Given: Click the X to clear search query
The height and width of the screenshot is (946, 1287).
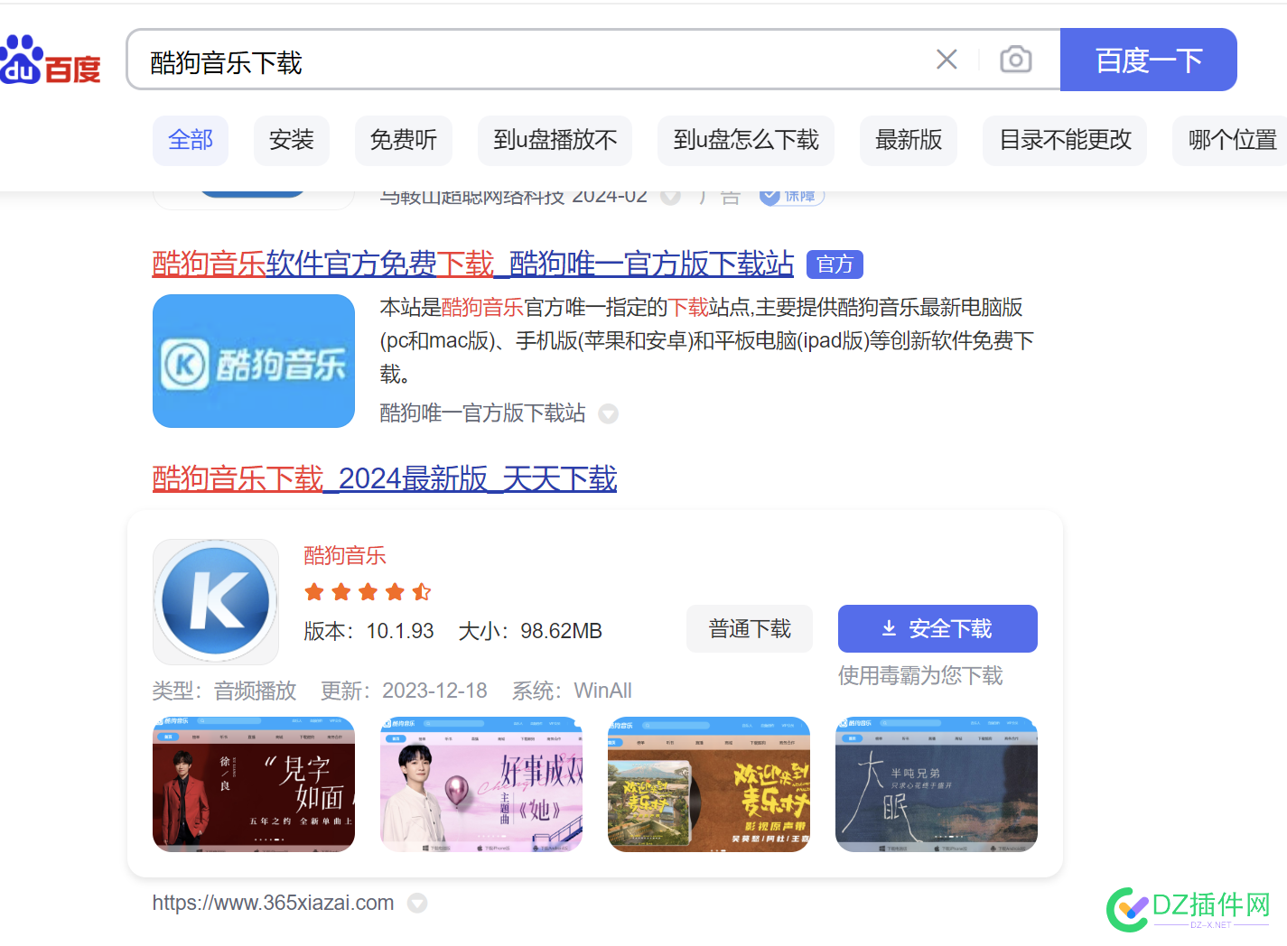Looking at the screenshot, I should tap(946, 59).
